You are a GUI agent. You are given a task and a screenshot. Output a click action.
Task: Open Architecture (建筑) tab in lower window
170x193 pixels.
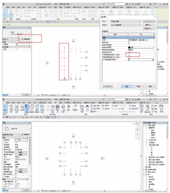(x=8, y=102)
